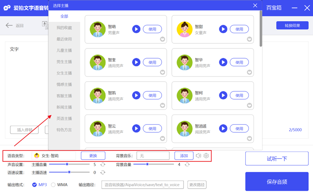
Task: Adjust the 背景音量 slider
Action: pos(153,164)
